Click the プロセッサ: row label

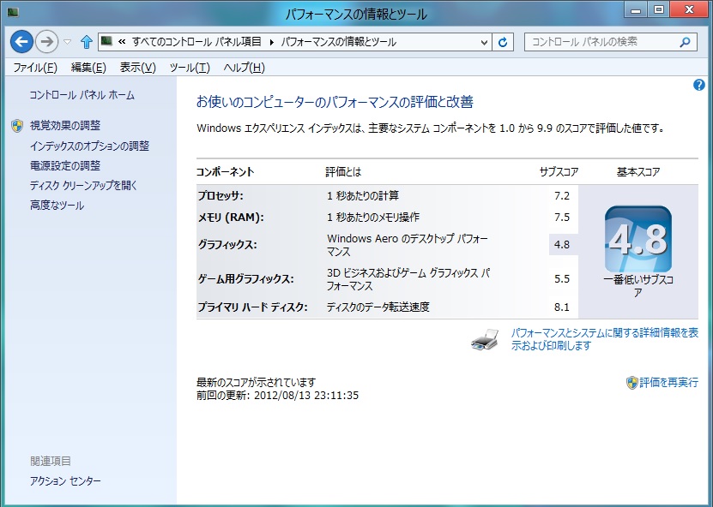(x=221, y=195)
